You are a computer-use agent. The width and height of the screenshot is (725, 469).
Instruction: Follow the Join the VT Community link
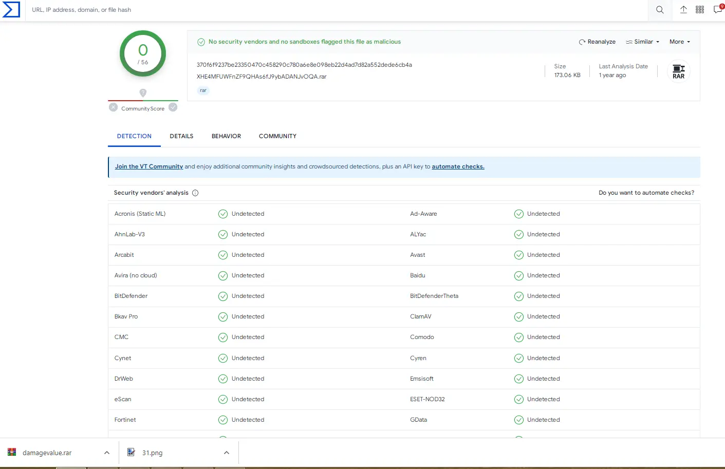point(149,166)
